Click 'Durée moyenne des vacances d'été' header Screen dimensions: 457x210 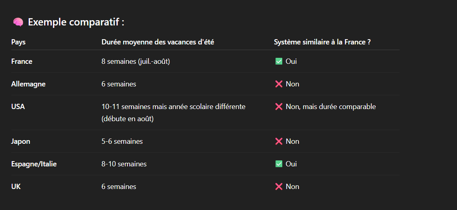pyautogui.click(x=158, y=42)
